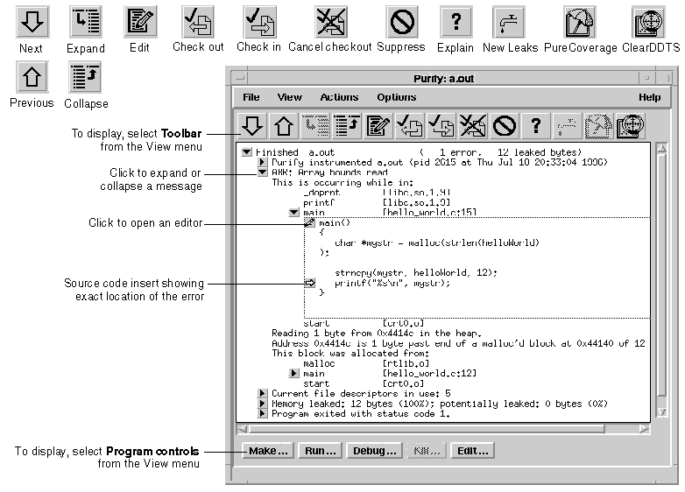685x492 pixels.
Task: Click the large Check in icon in legend
Action: click(259, 22)
